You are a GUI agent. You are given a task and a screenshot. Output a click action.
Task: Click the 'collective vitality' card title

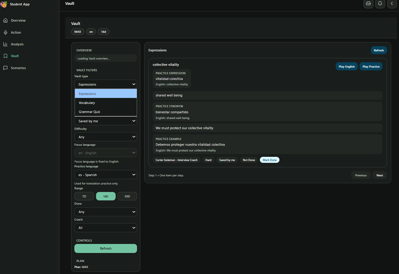166,65
